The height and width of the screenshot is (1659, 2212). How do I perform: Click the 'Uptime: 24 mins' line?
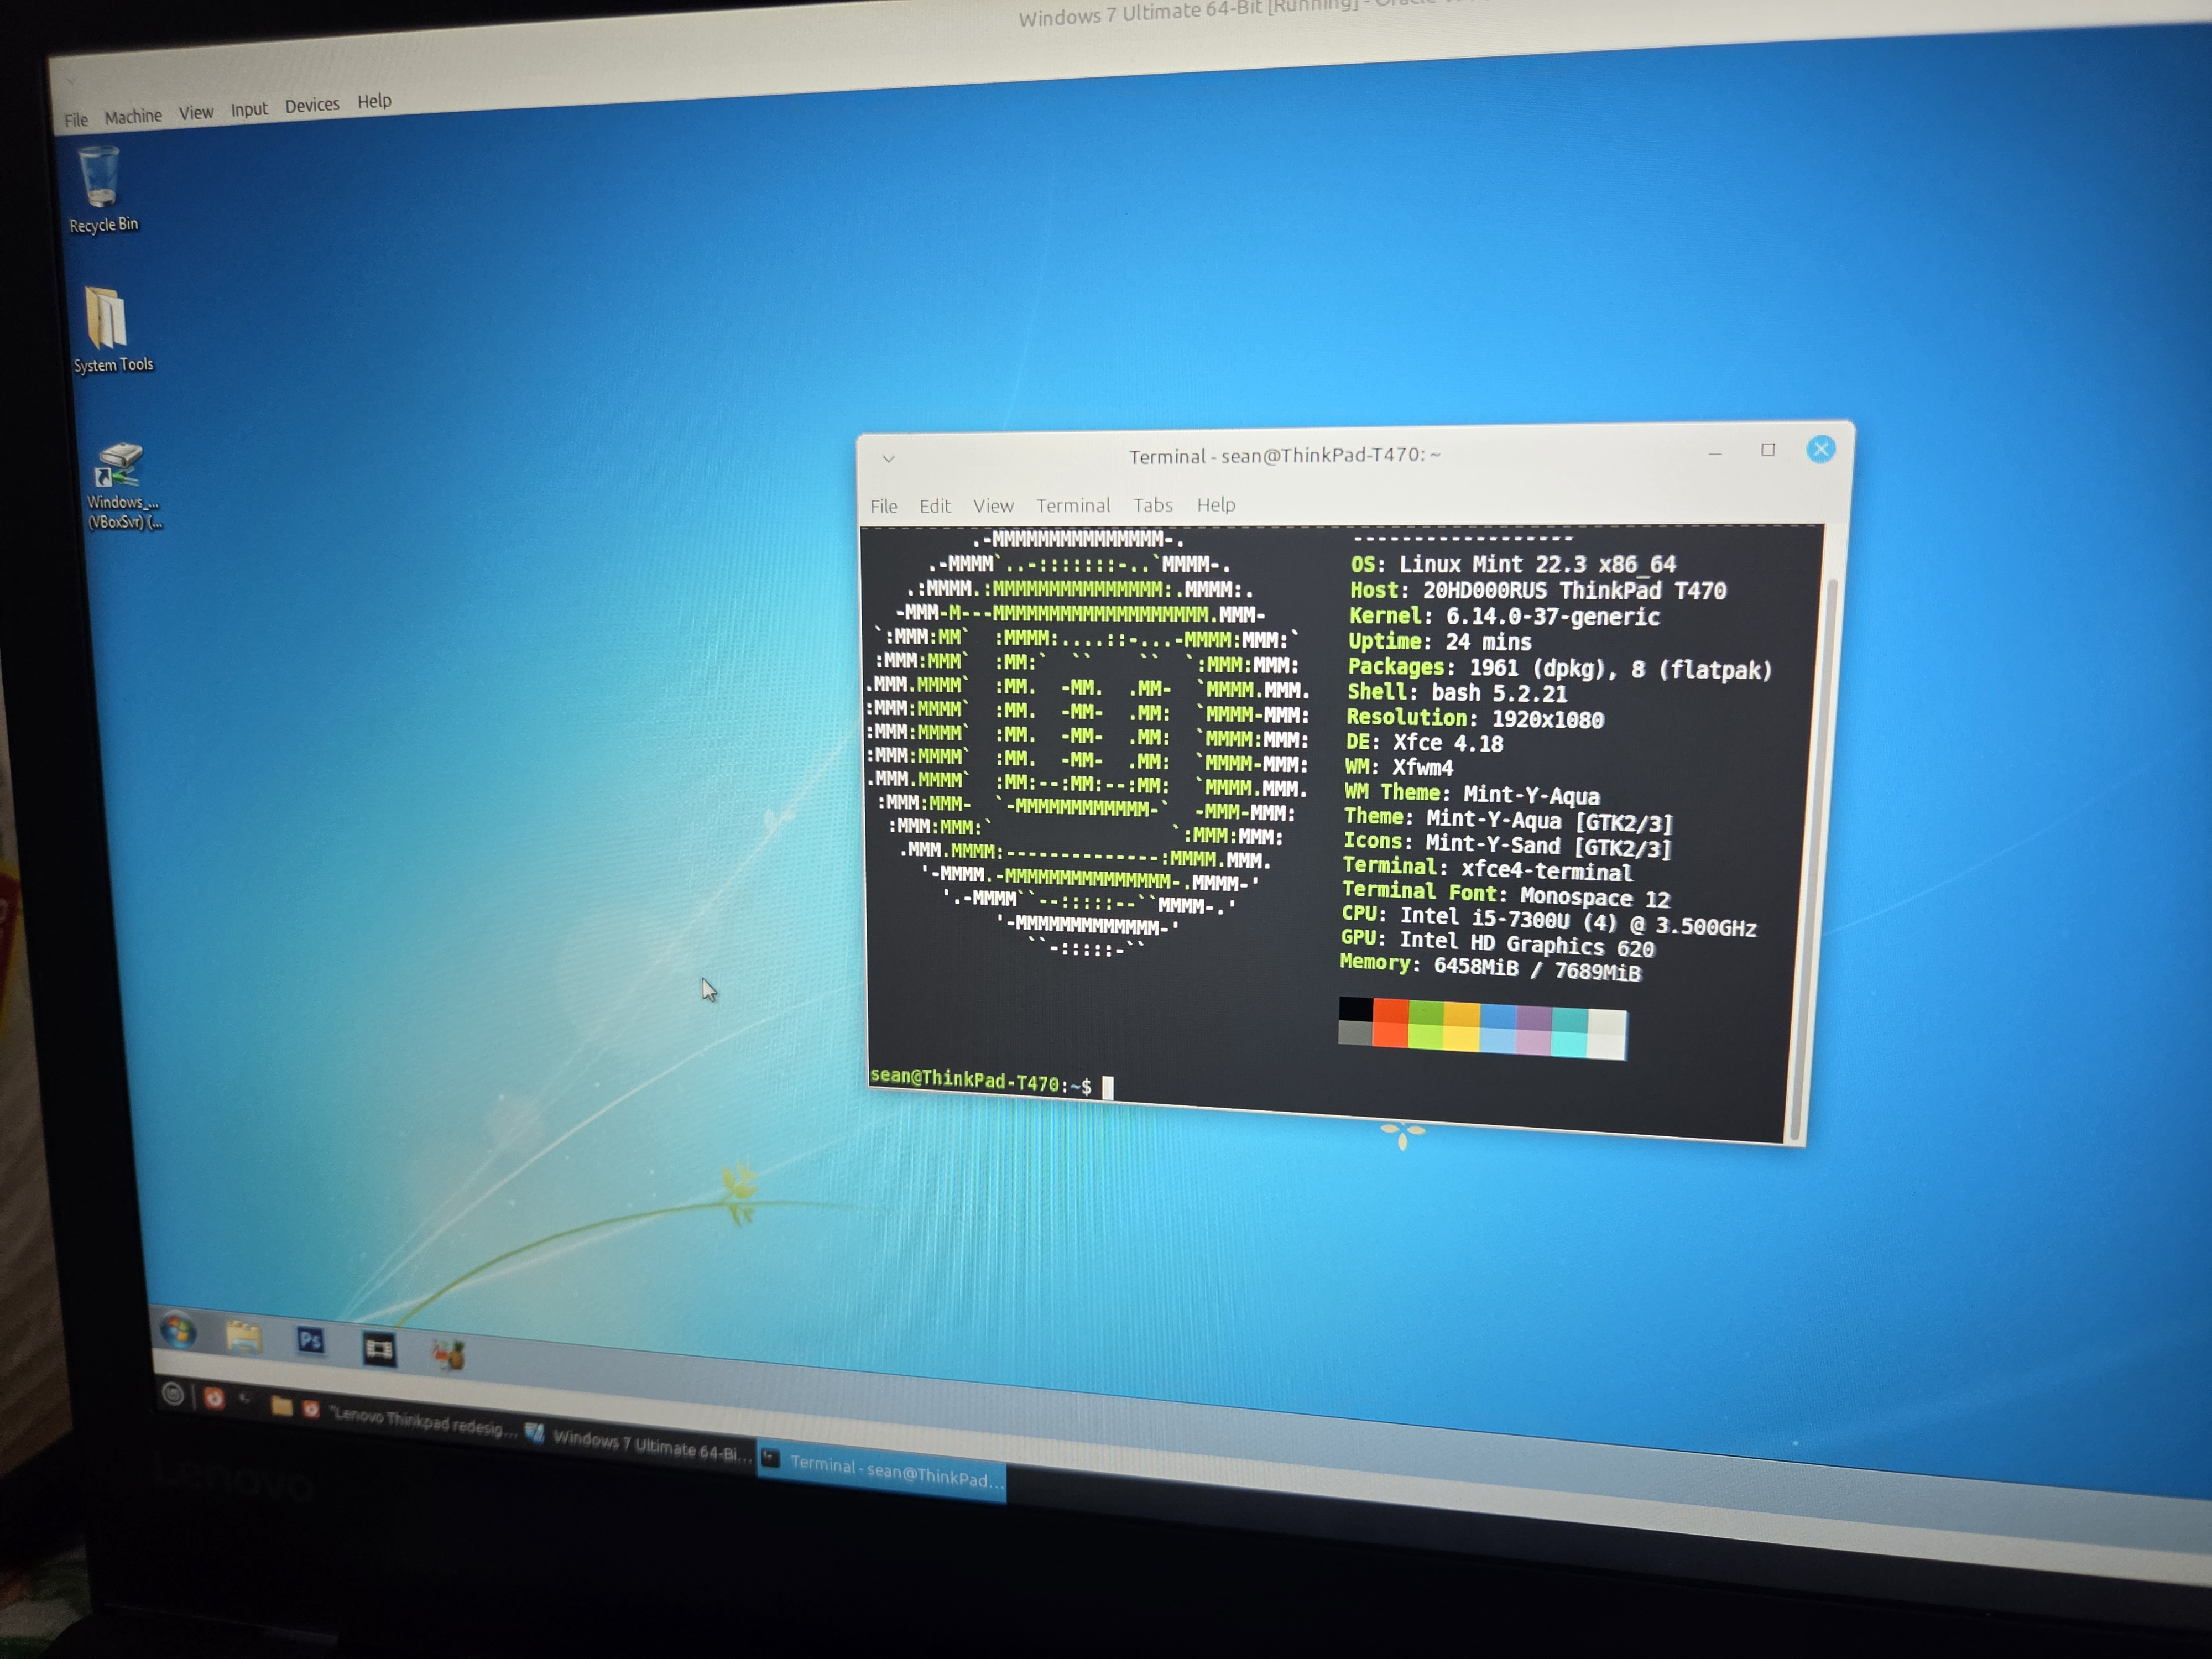[x=1439, y=642]
